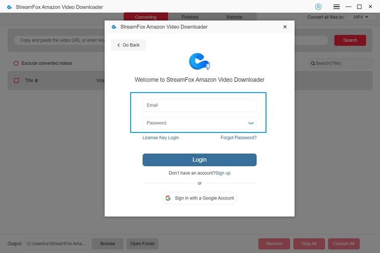
Task: Minimize the StreamFox main window
Action: (348, 7)
